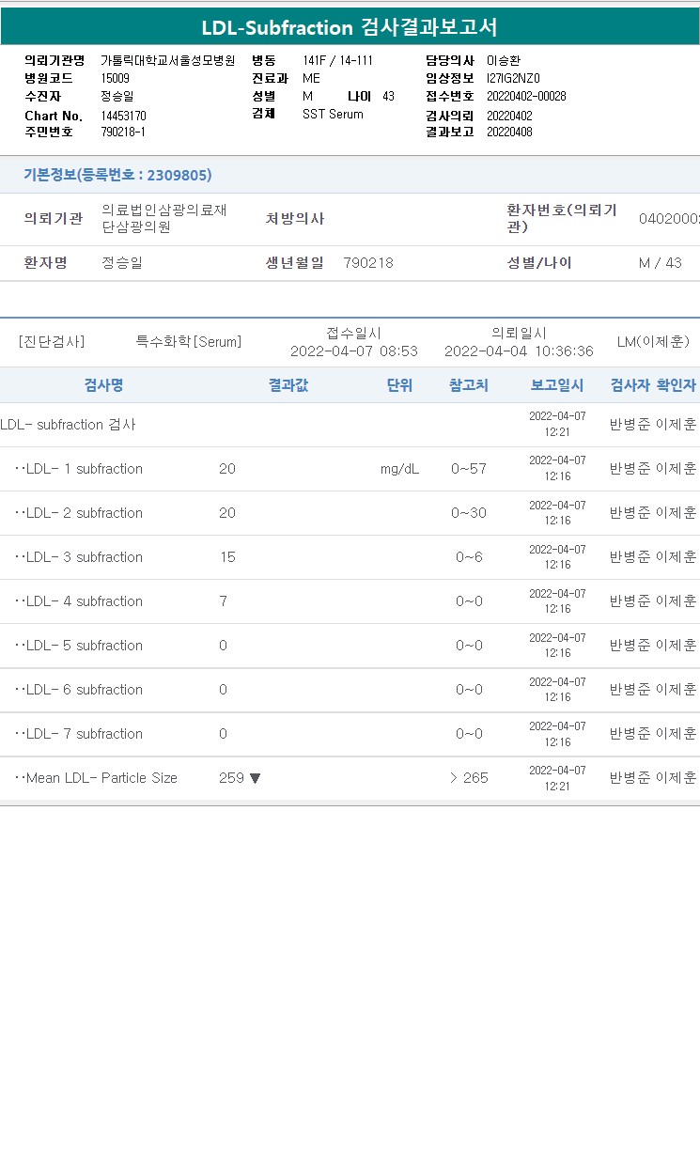Select the LDL- 1 subfraction row
This screenshot has height=1154, width=700.
[x=350, y=469]
